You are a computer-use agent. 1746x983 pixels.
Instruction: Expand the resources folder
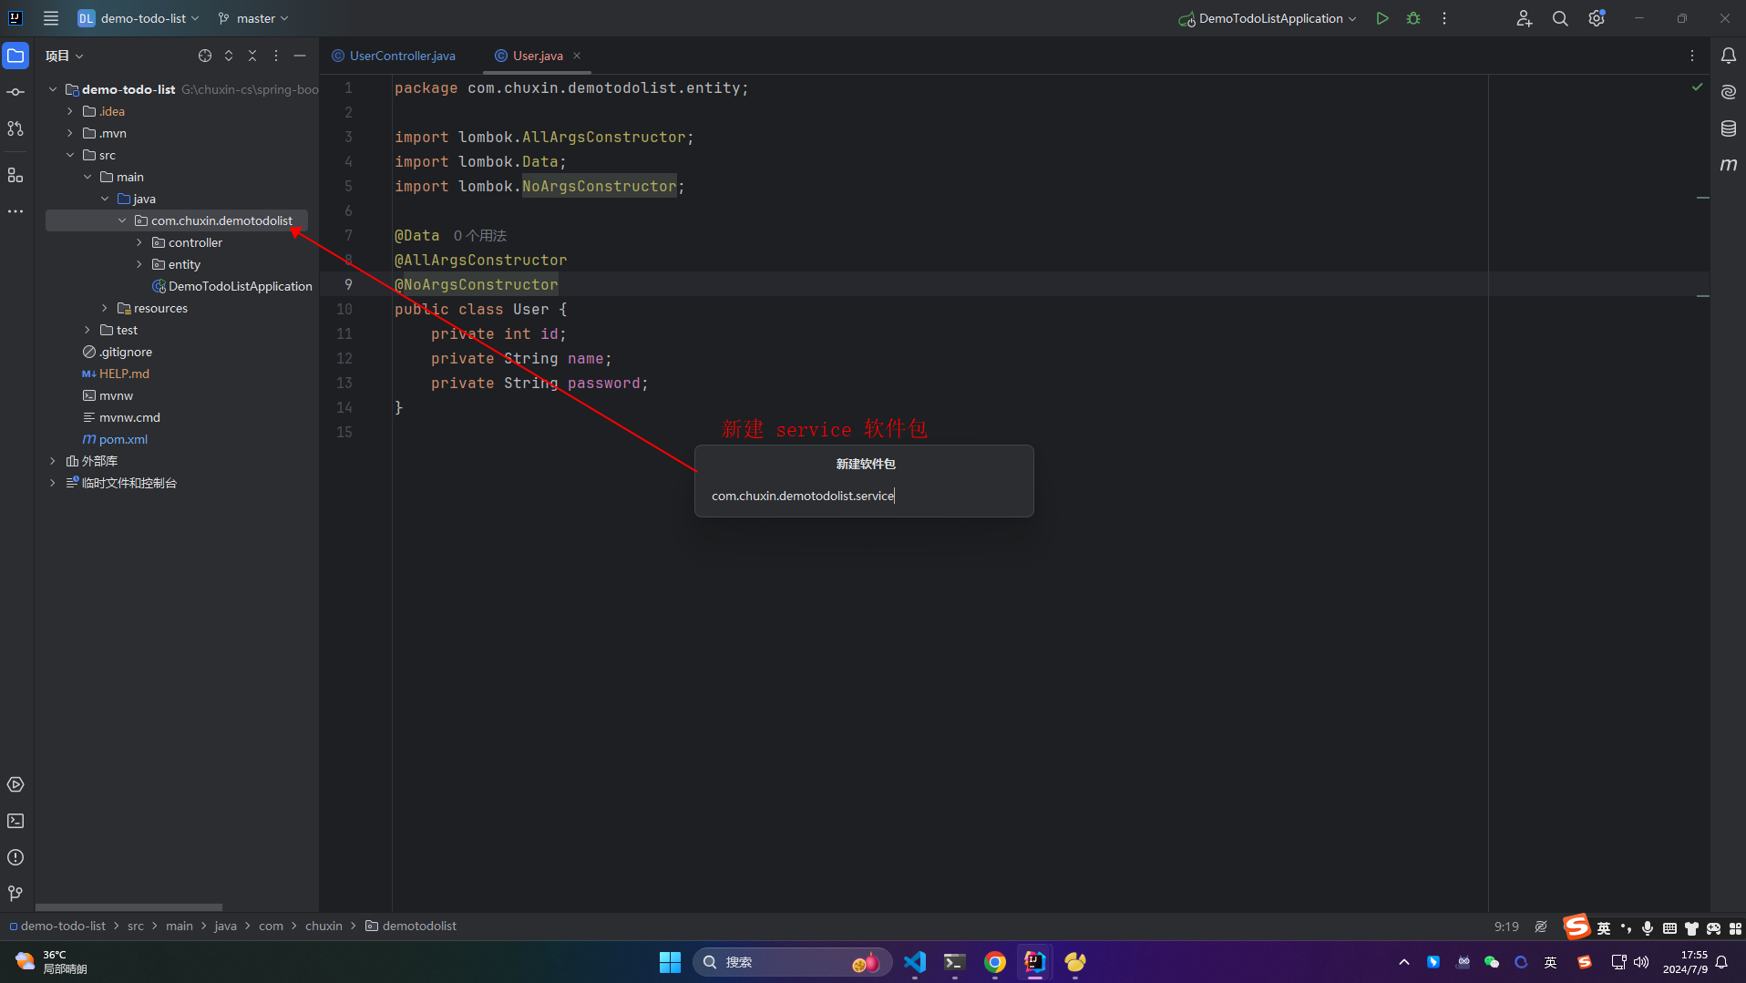105,308
